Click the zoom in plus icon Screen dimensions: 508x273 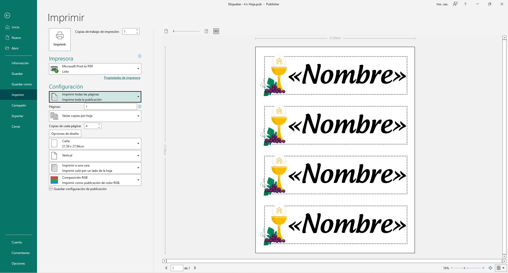pos(483,268)
